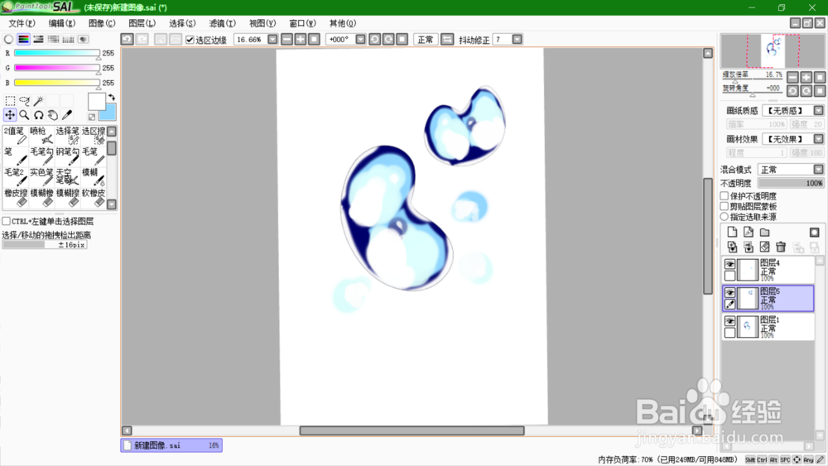
Task: Open the +000° rotation angle dropdown
Action: point(360,39)
